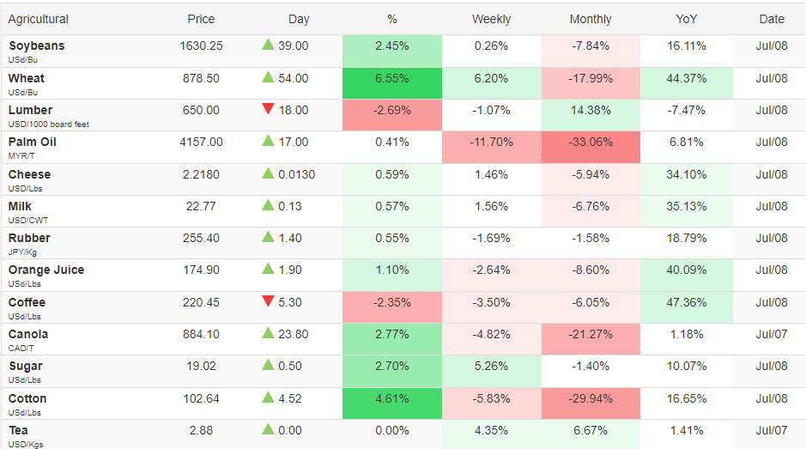Open the Orange Juice commodity page
The width and height of the screenshot is (806, 449).
(x=46, y=270)
